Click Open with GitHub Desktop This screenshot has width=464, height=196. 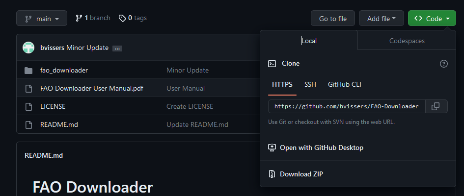[321, 147]
